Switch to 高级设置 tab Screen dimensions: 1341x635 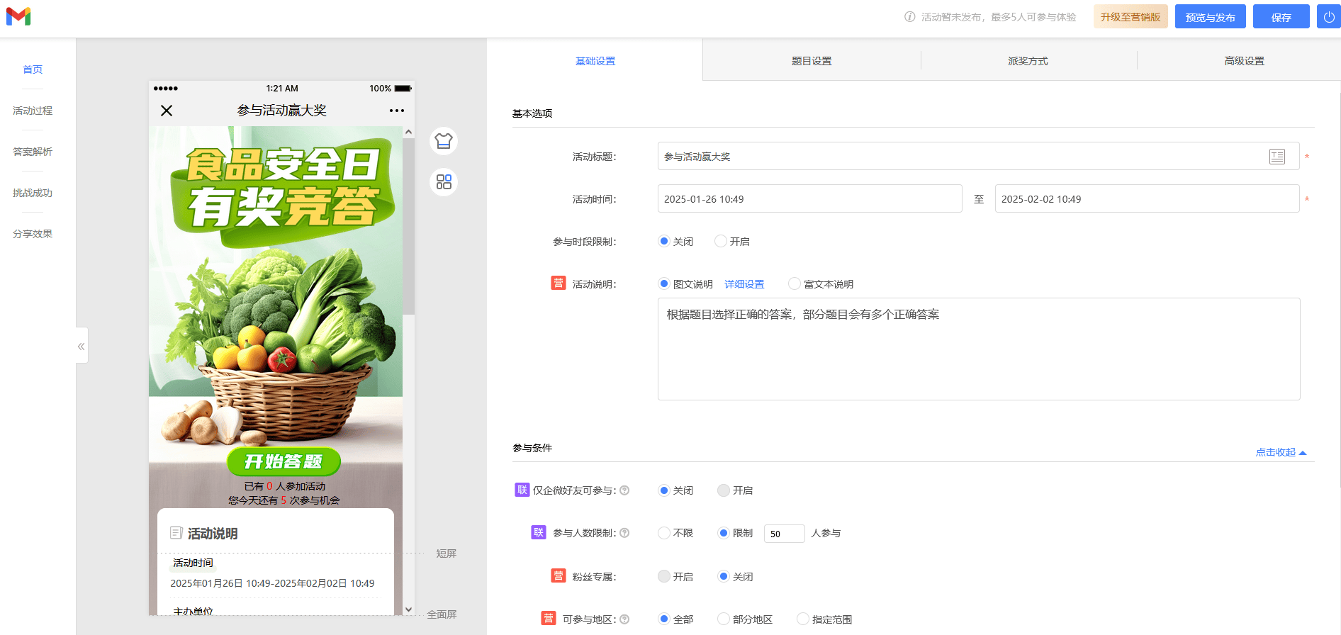tap(1244, 61)
